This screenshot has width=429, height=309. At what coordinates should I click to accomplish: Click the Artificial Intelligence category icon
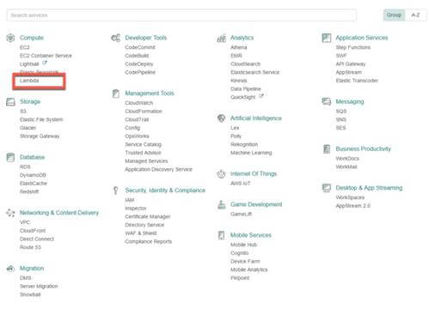(x=221, y=118)
